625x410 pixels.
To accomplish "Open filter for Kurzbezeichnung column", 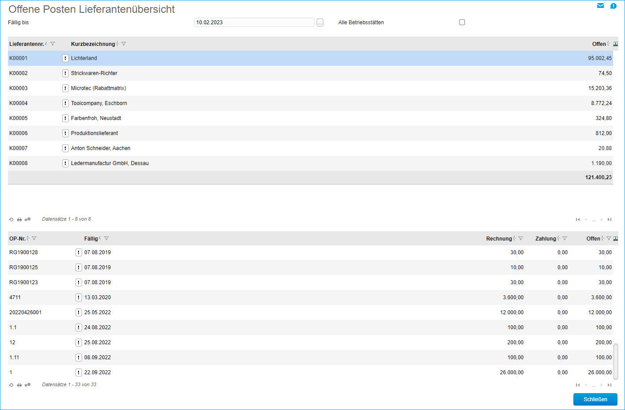I will point(124,44).
